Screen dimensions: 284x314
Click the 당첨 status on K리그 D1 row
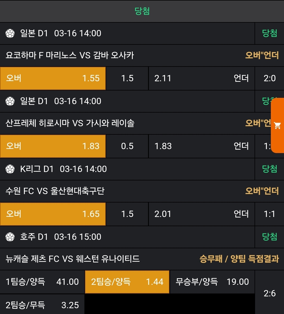[x=270, y=169]
